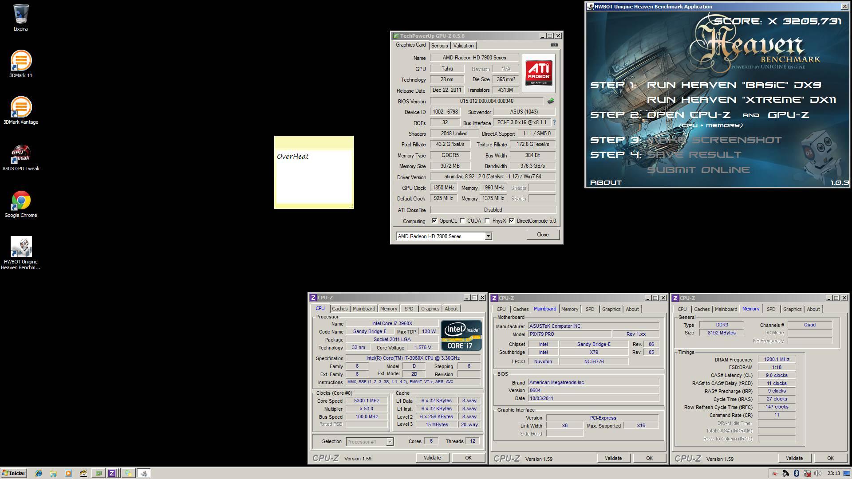Click the GPU-Z green card taskbar button
This screenshot has width=852, height=479.
point(99,473)
